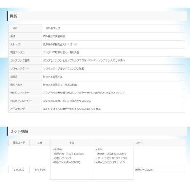Click the 減速エンジン row label

[17, 52]
